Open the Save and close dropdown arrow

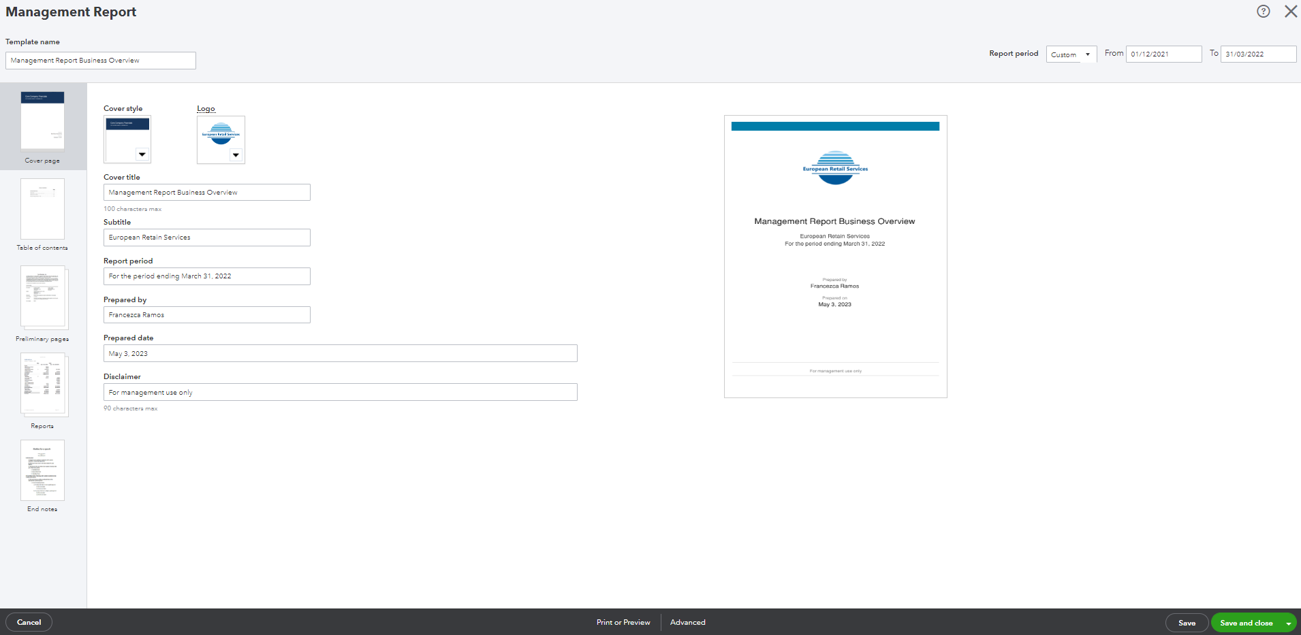(x=1289, y=623)
